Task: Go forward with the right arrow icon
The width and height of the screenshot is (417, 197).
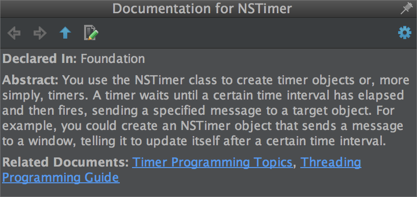Action: click(x=40, y=34)
